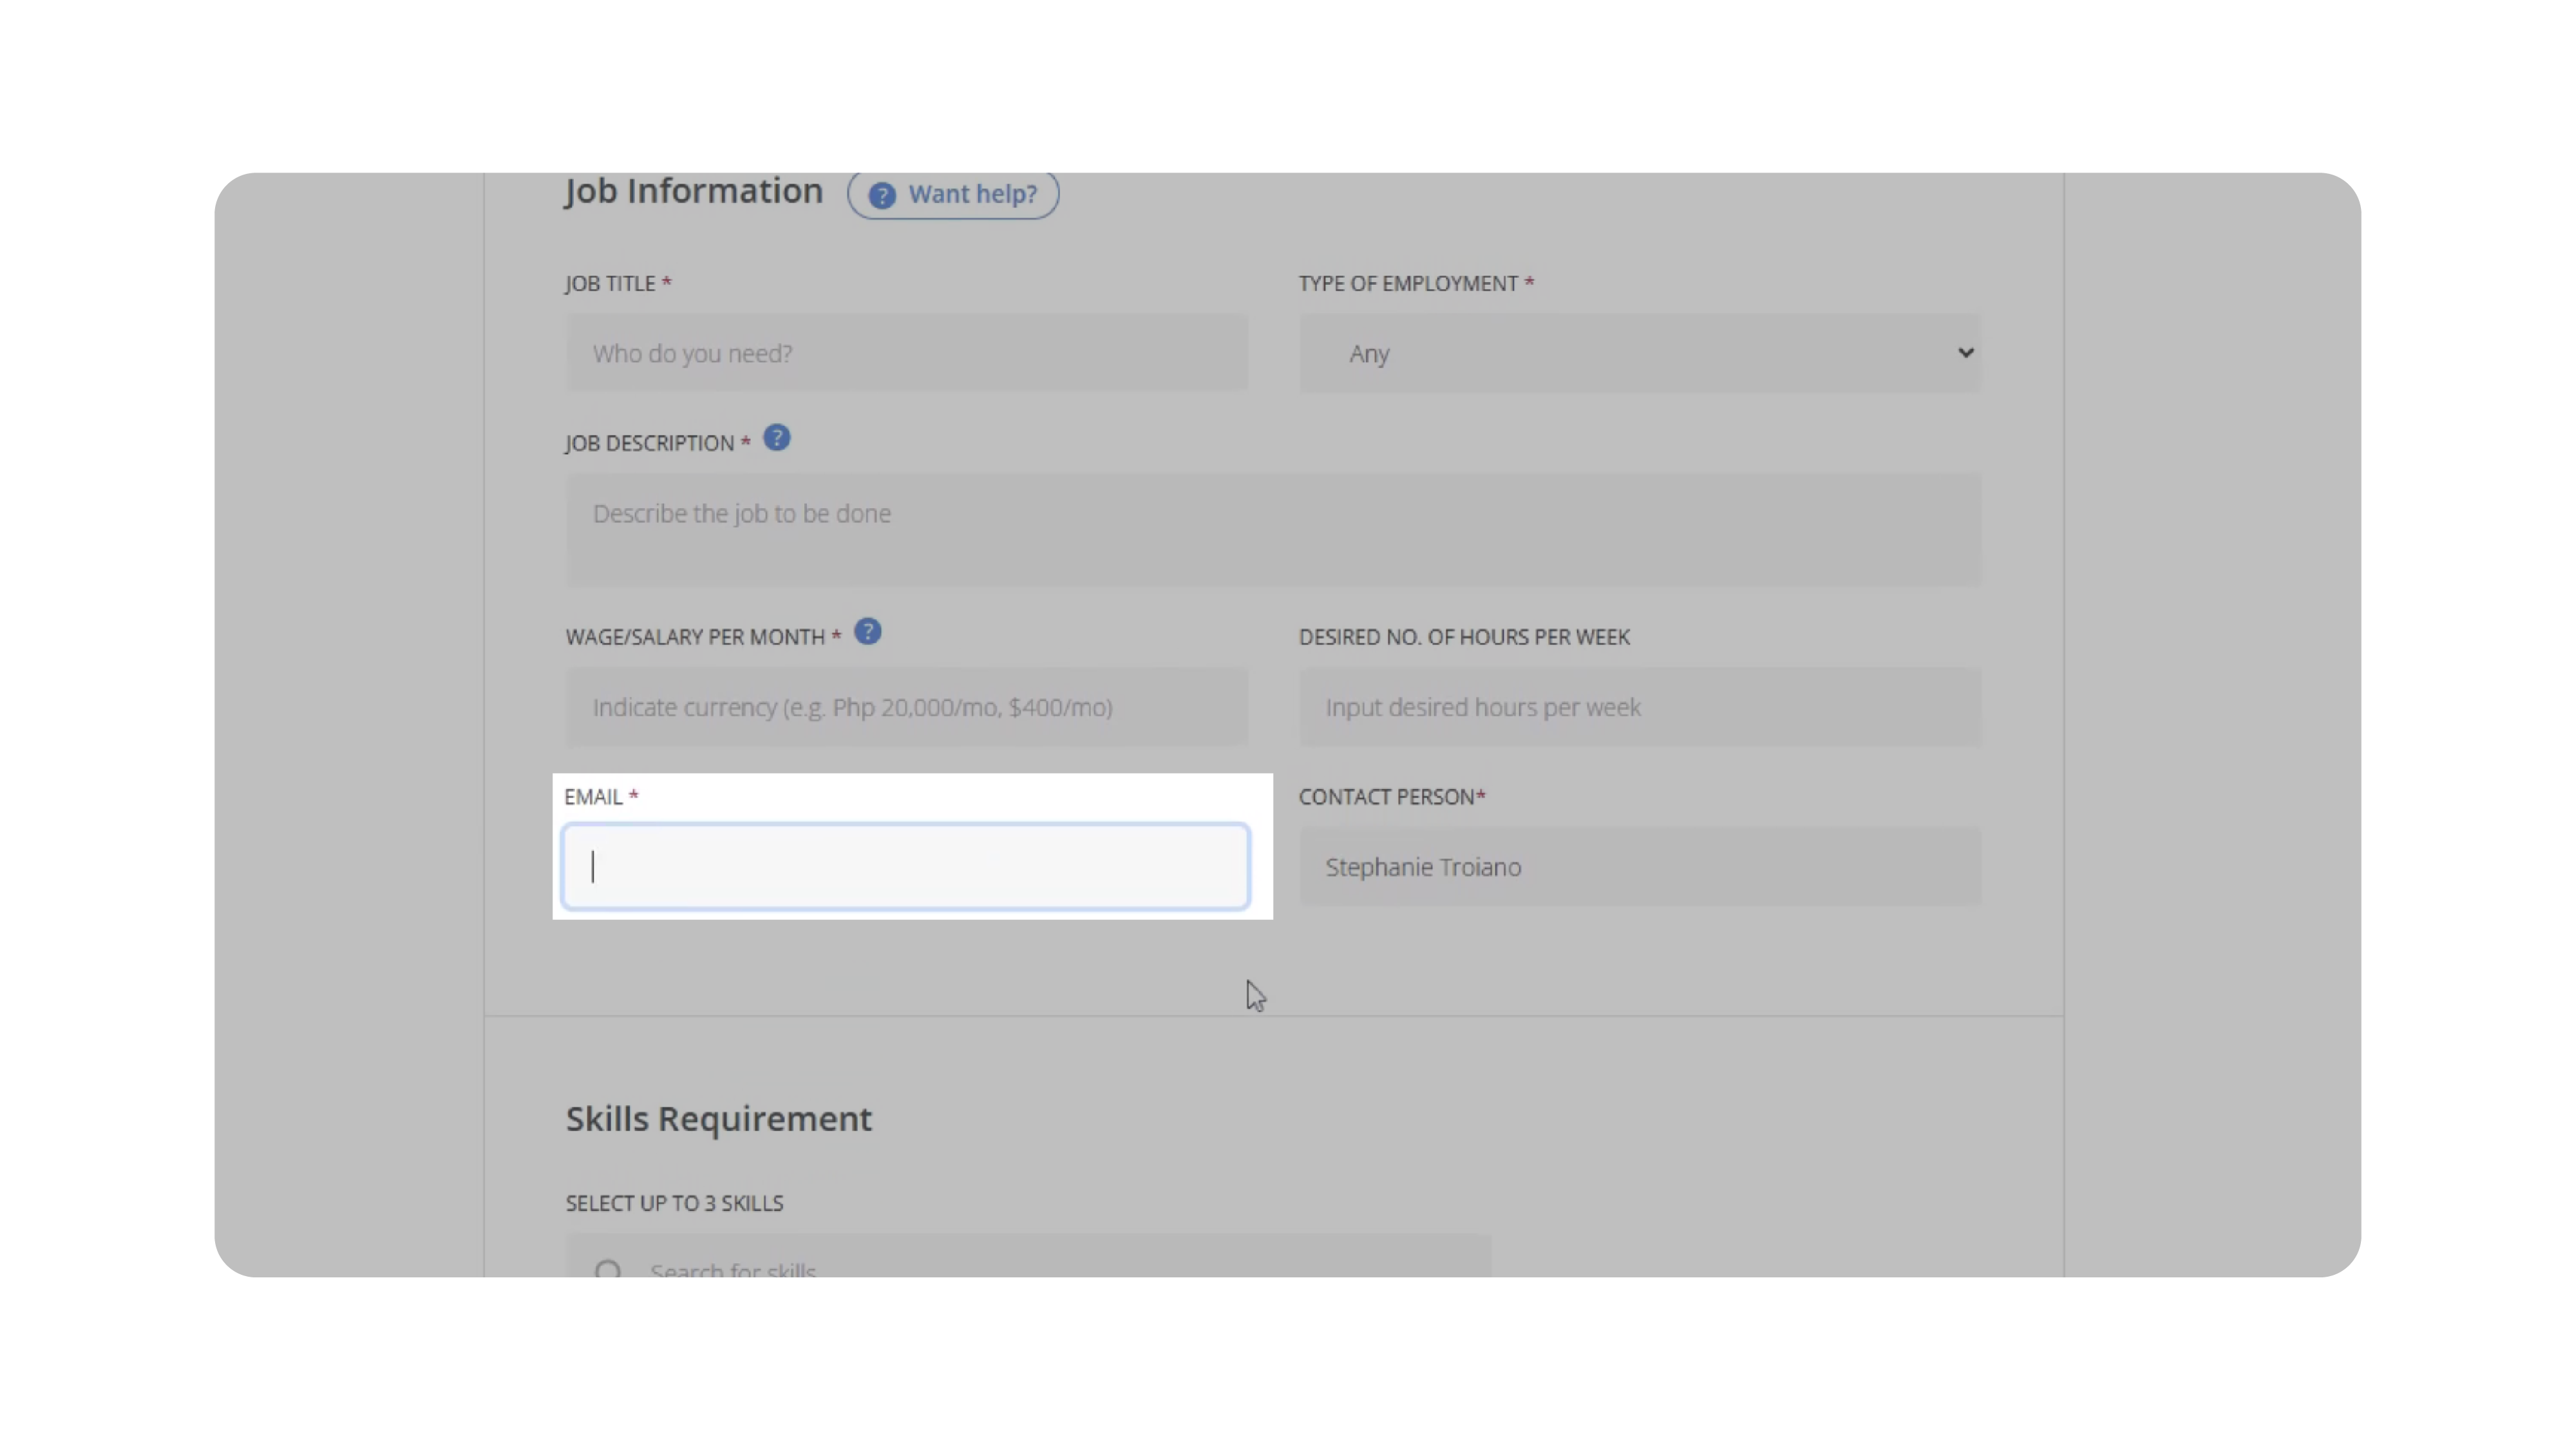This screenshot has height=1450, width=2576.
Task: Click into the Job Description text area
Action: (1272, 528)
